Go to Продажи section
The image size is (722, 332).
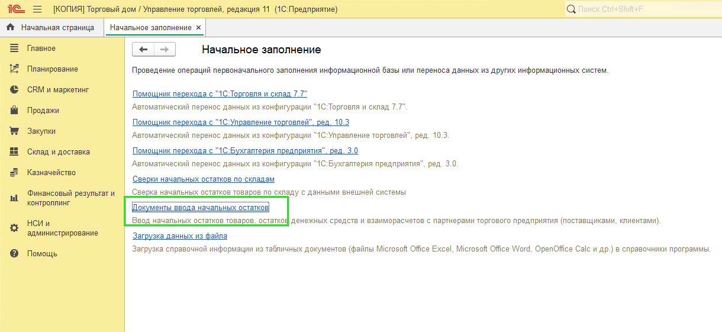(x=43, y=111)
